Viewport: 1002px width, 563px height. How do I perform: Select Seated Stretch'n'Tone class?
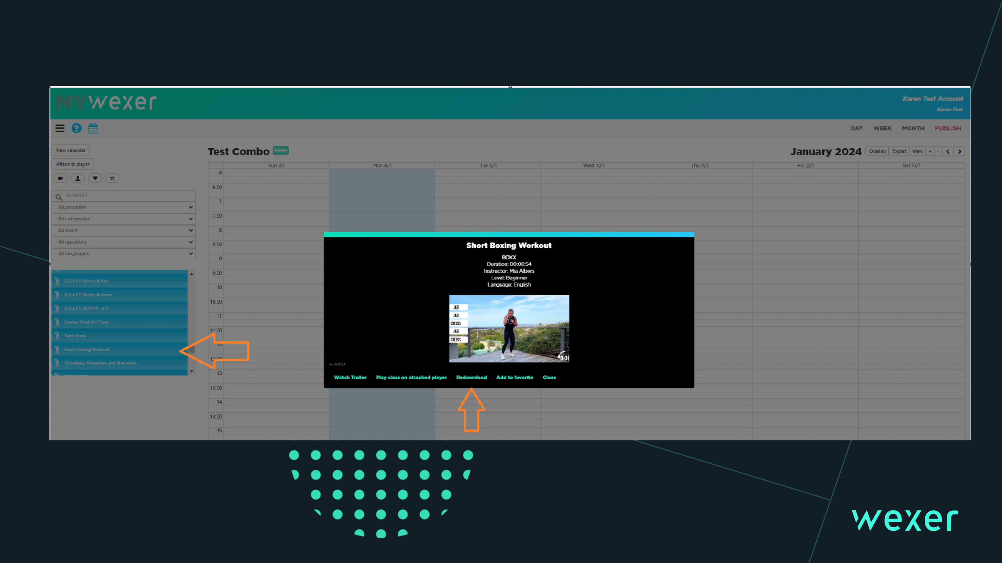click(x=120, y=322)
